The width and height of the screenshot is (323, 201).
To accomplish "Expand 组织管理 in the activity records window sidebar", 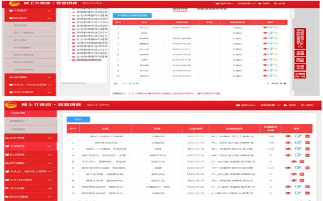I will click(31, 138).
